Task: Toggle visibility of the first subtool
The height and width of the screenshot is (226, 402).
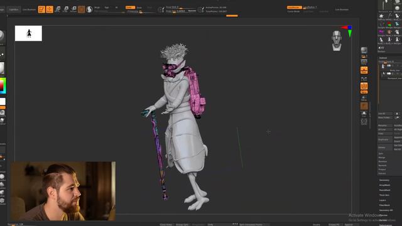Action: [x=389, y=66]
